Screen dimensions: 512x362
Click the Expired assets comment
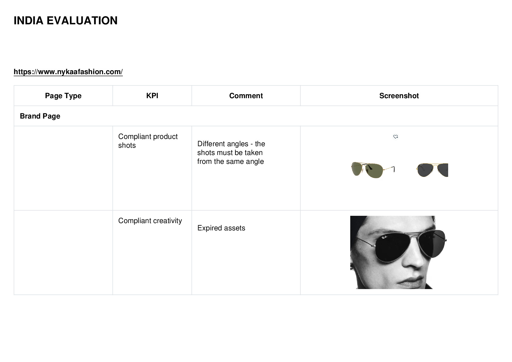pos(221,228)
